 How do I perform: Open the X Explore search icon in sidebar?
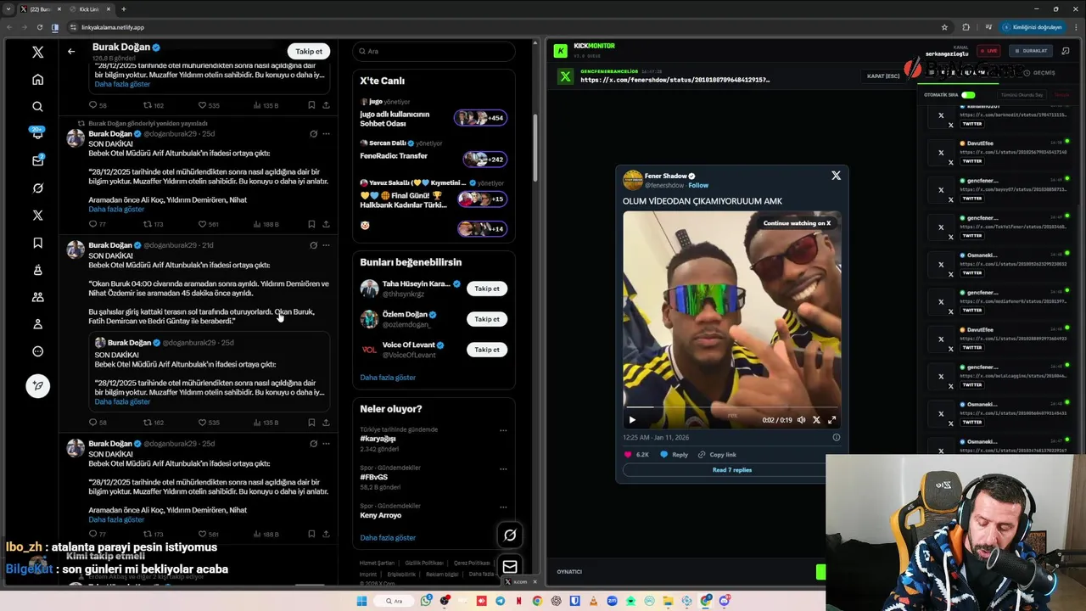coord(37,107)
